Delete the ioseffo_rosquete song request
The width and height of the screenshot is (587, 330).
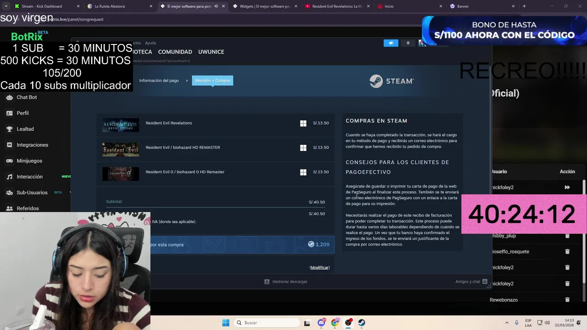[567, 252]
